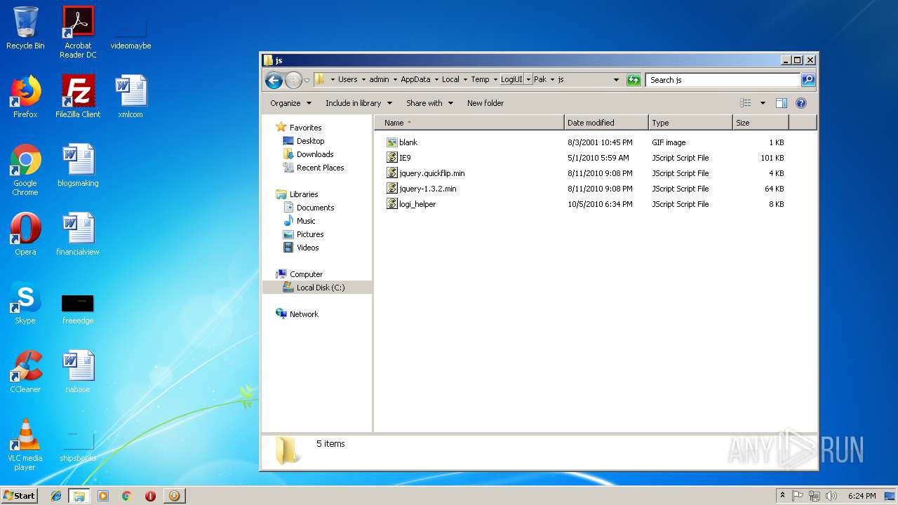The height and width of the screenshot is (505, 898).
Task: Open the Start menu
Action: tap(20, 496)
